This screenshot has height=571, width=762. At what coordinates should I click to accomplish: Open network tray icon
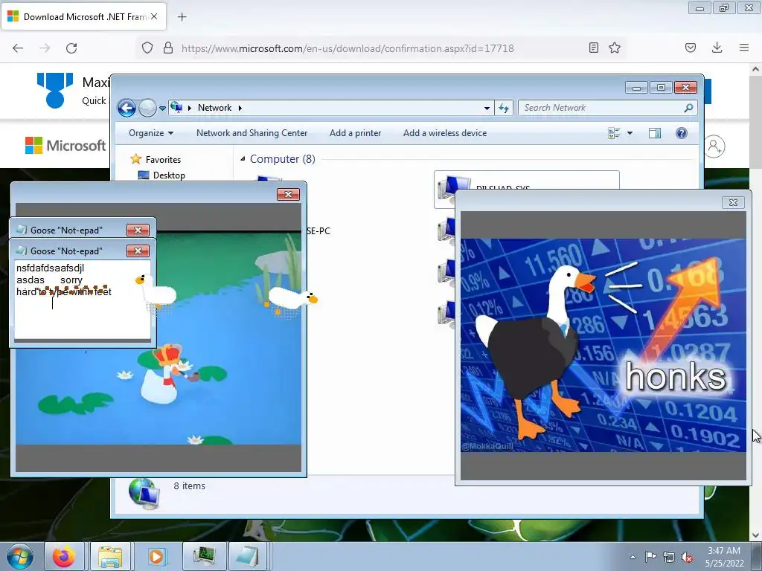click(x=669, y=557)
